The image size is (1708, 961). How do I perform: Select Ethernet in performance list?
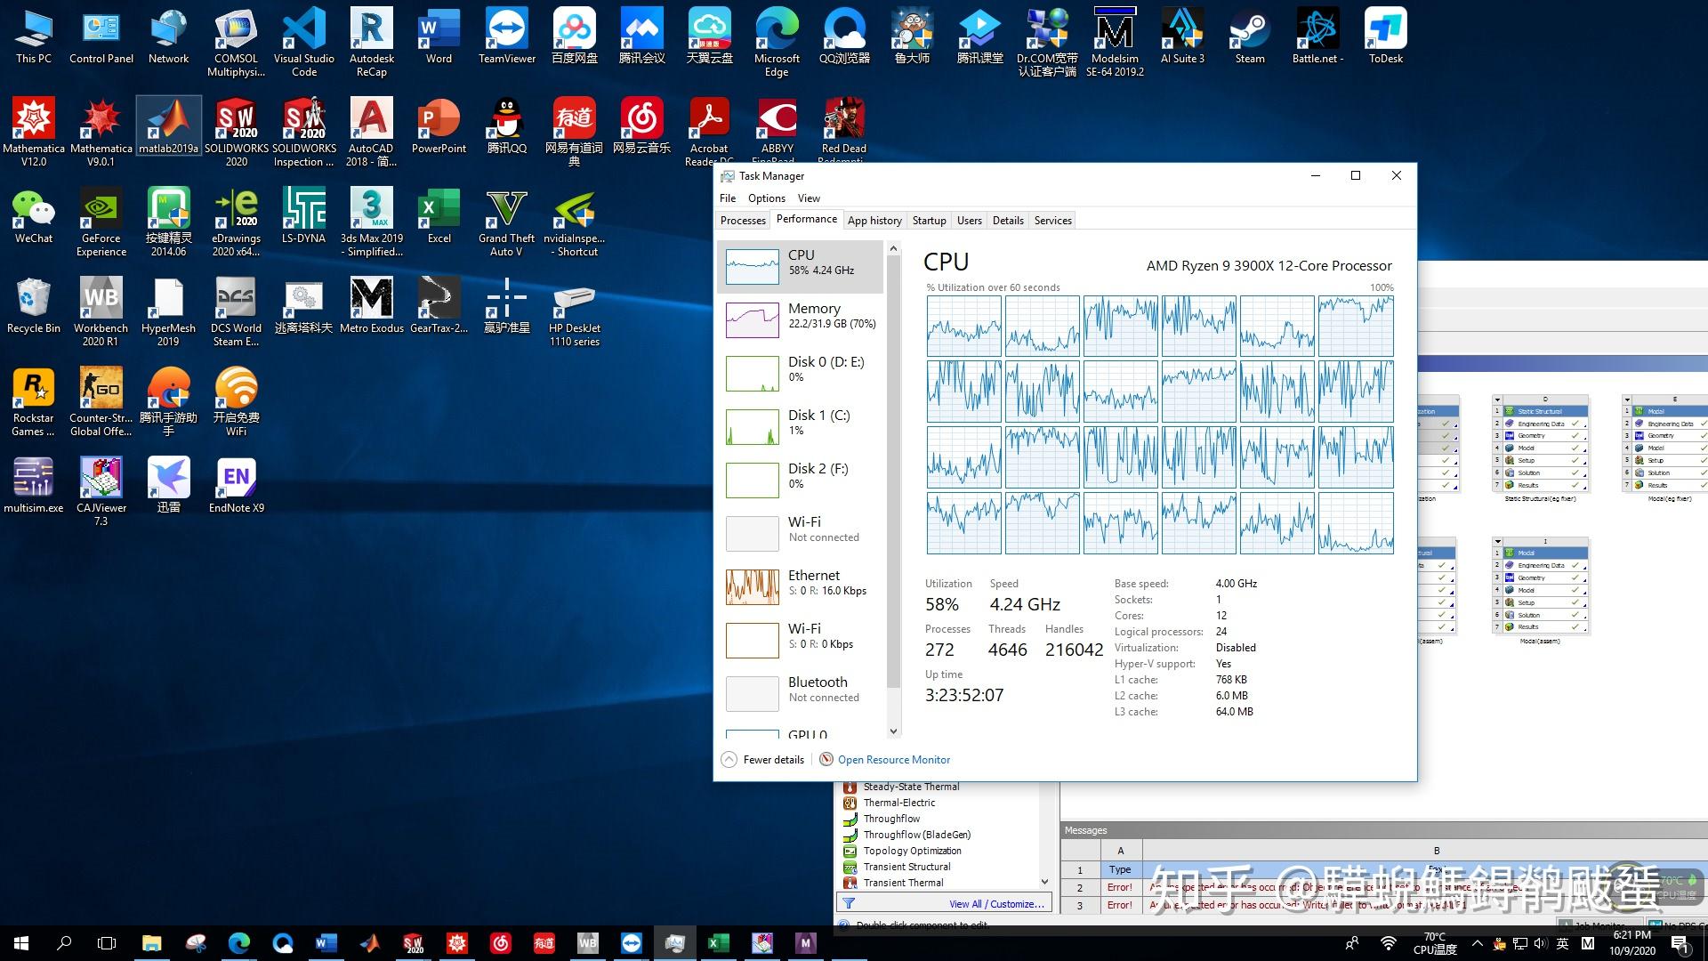click(801, 587)
